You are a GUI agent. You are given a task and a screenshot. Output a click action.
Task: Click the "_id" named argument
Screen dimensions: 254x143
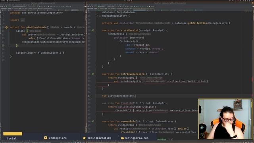pos(128,45)
